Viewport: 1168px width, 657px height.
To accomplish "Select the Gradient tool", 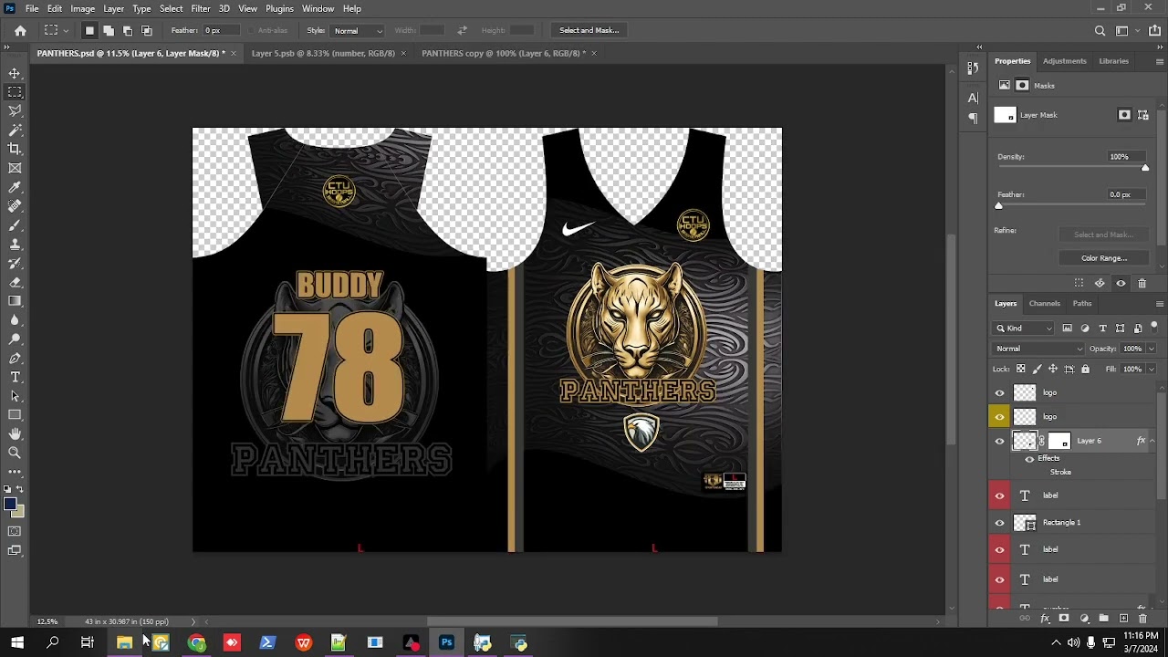I will coord(15,301).
